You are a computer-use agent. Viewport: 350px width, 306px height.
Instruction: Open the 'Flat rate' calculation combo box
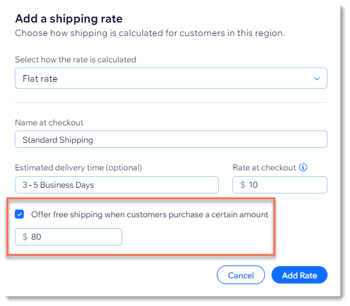[x=171, y=78]
